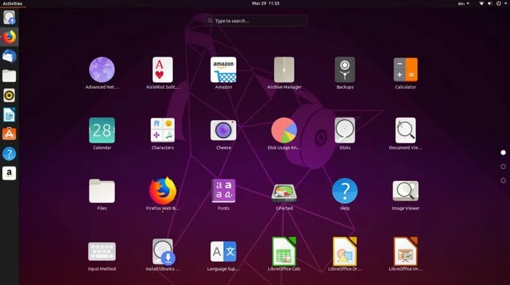Open the Fonts app

(x=224, y=191)
